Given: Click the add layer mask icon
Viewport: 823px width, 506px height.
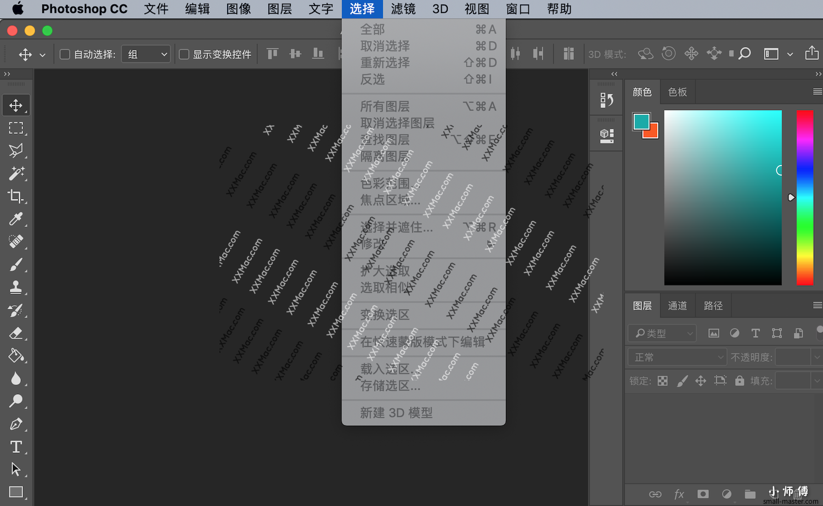Looking at the screenshot, I should tap(703, 494).
